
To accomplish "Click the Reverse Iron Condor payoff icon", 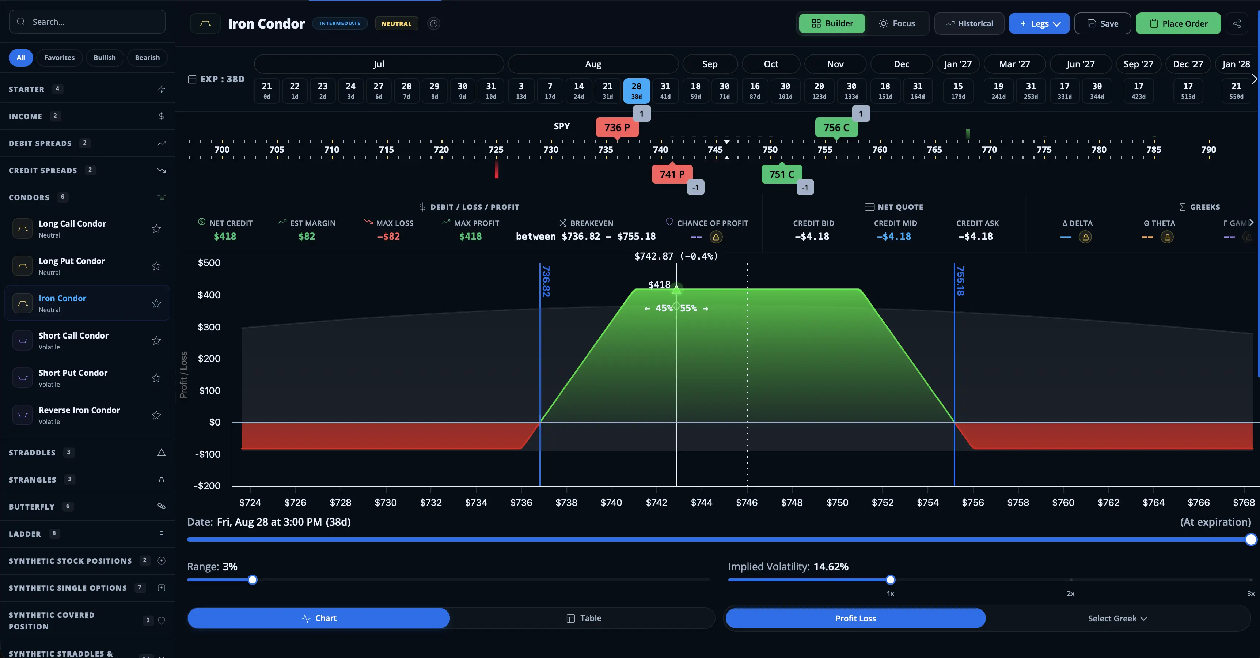I will (23, 415).
